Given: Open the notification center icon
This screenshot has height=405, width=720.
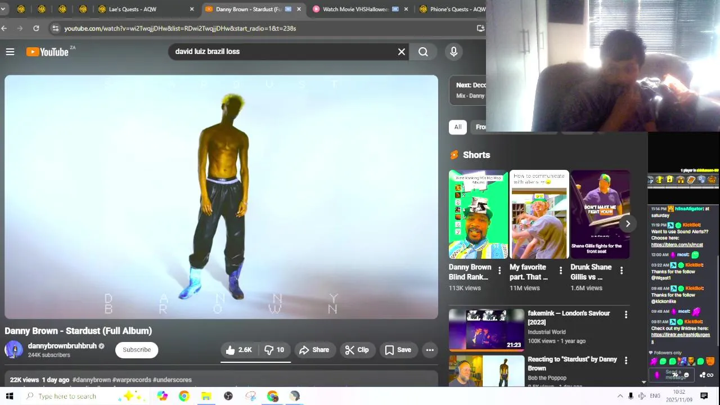Looking at the screenshot, I should (x=704, y=396).
